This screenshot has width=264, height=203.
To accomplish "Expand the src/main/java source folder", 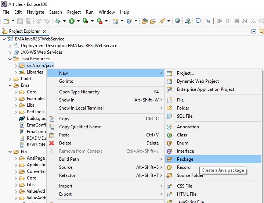I will [x=16, y=65].
